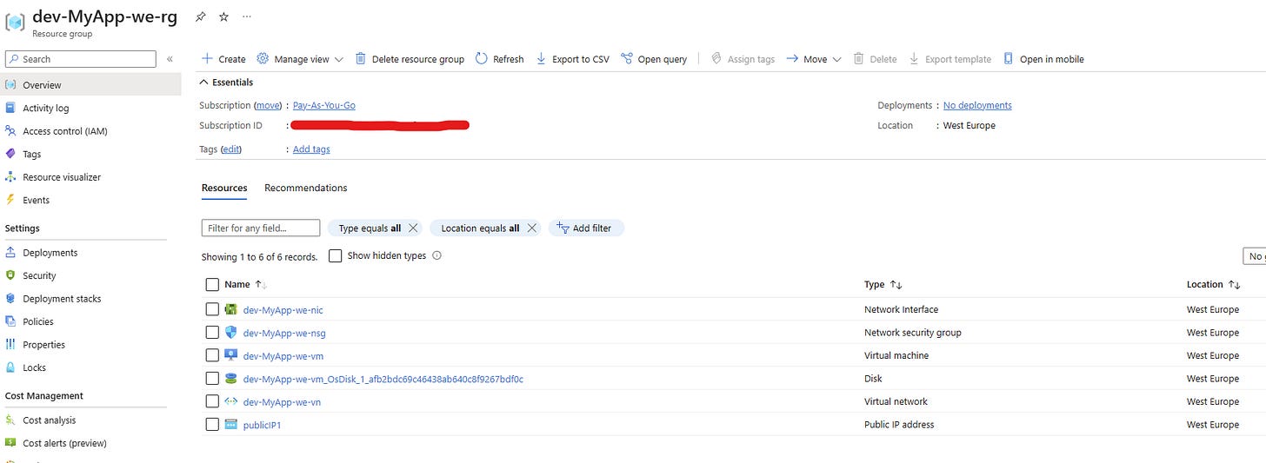Open the Move dropdown menu
The width and height of the screenshot is (1266, 463).
tap(814, 59)
